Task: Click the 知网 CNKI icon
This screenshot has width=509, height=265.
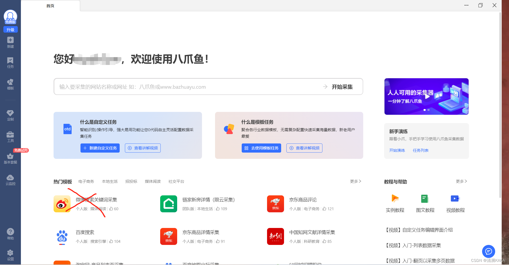Action: click(275, 237)
